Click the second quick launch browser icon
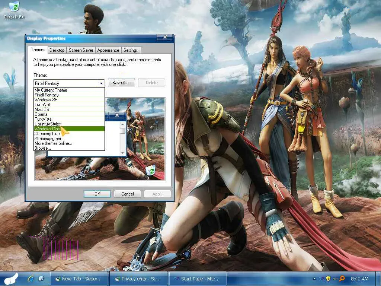This screenshot has width=381, height=286. [41, 279]
